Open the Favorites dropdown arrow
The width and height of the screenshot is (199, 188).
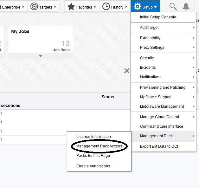(95, 7)
